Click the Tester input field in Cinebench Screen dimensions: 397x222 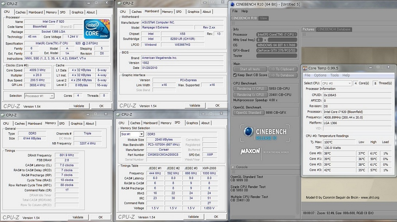[x=277, y=56]
